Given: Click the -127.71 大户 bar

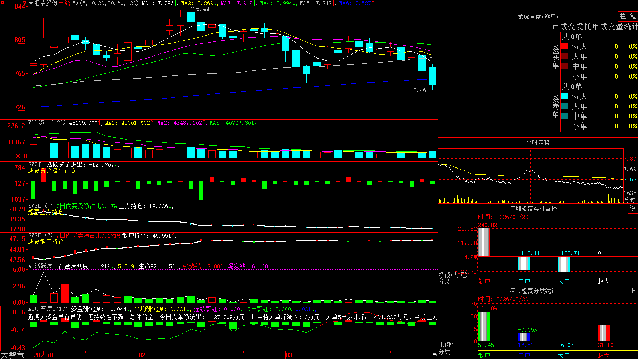Looking at the screenshot, I should coord(564,264).
